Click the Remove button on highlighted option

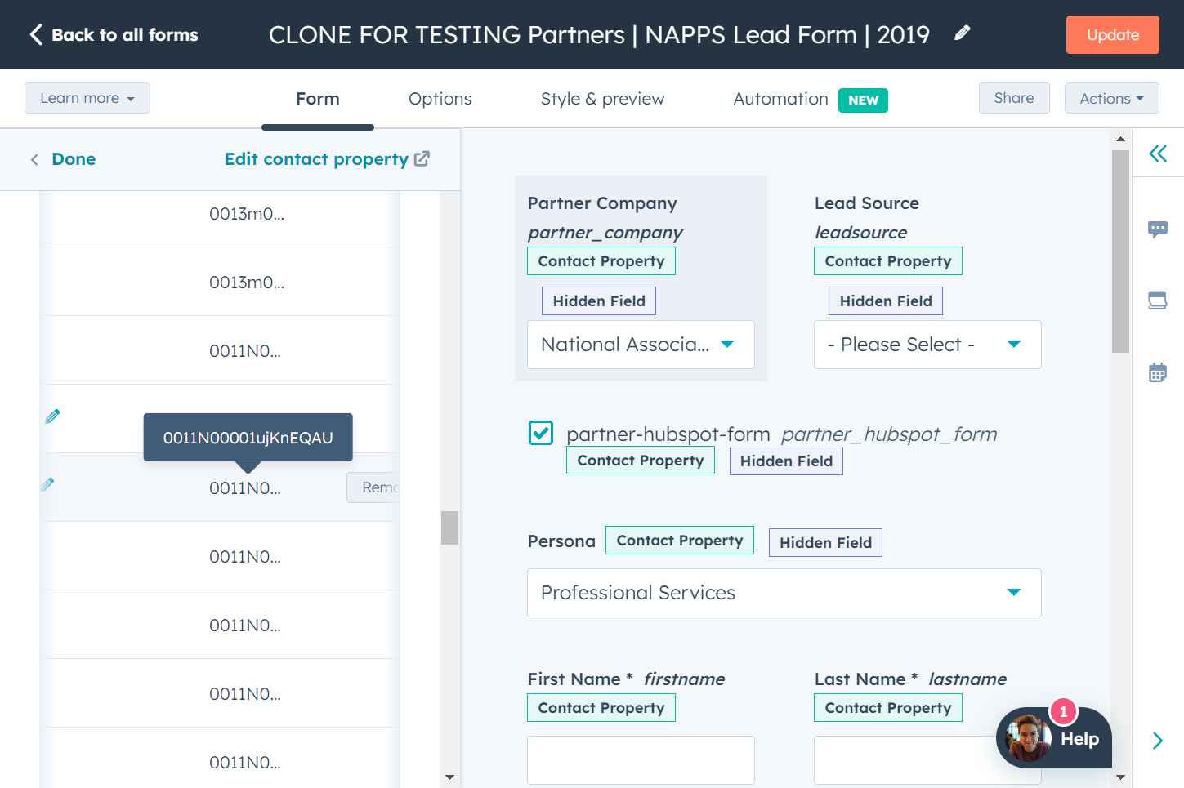(374, 487)
